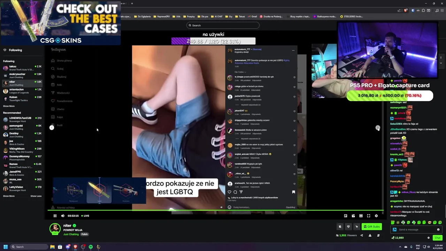
Task: Pause the live stream playback
Action: (x=55, y=216)
